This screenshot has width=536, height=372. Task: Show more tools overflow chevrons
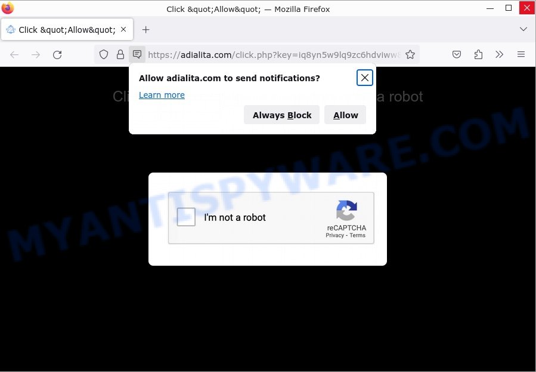point(500,54)
